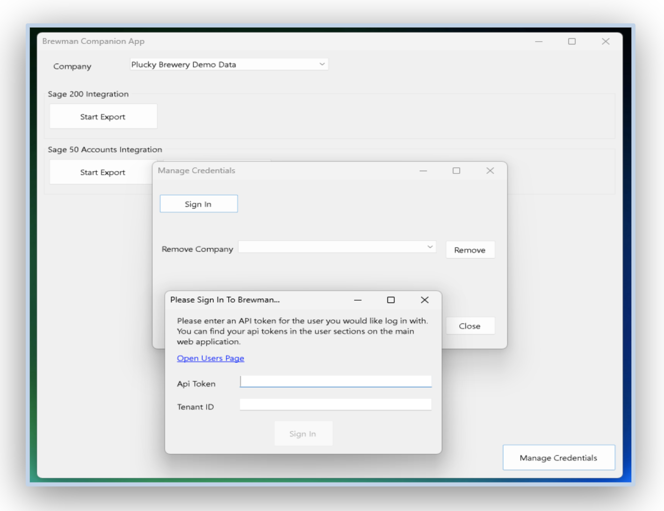Screen dimensions: 664x511
Task: Minimize the Manage Credentials window
Action: coord(423,171)
